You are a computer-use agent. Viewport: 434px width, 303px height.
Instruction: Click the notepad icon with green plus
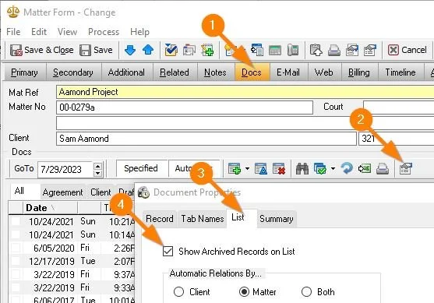pos(207,50)
